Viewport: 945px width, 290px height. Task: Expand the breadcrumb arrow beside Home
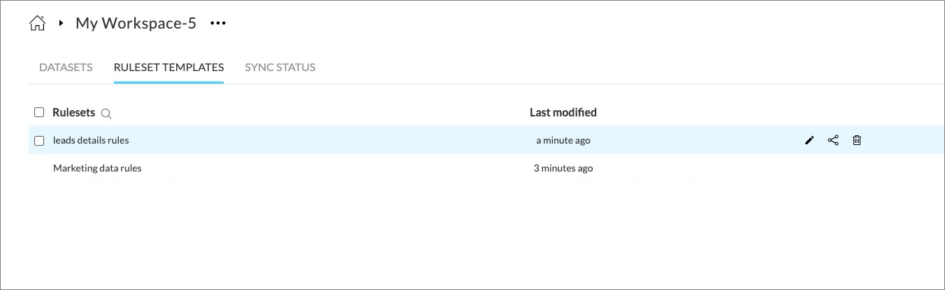coord(62,24)
